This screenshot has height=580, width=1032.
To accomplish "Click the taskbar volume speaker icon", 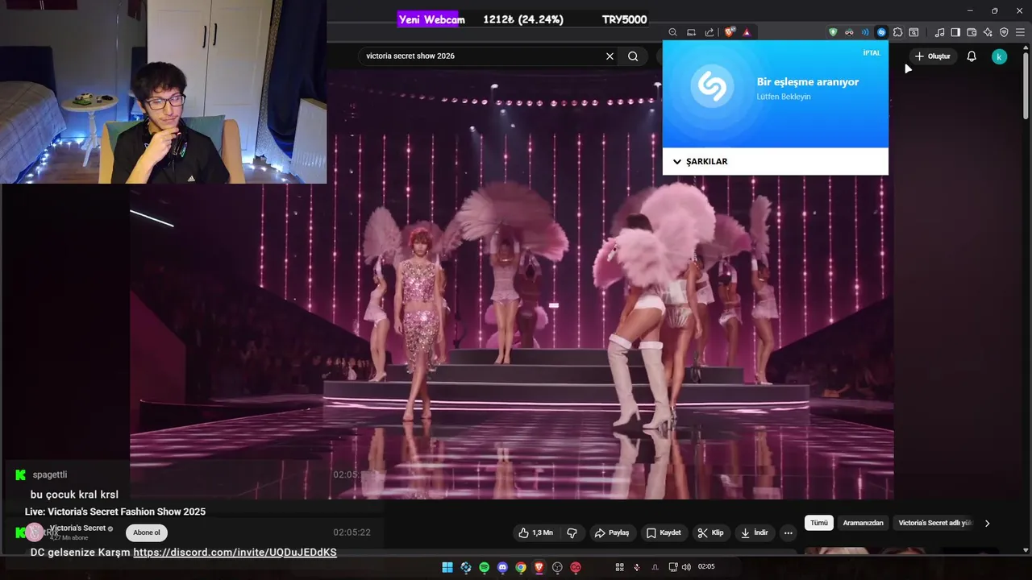I will (686, 567).
